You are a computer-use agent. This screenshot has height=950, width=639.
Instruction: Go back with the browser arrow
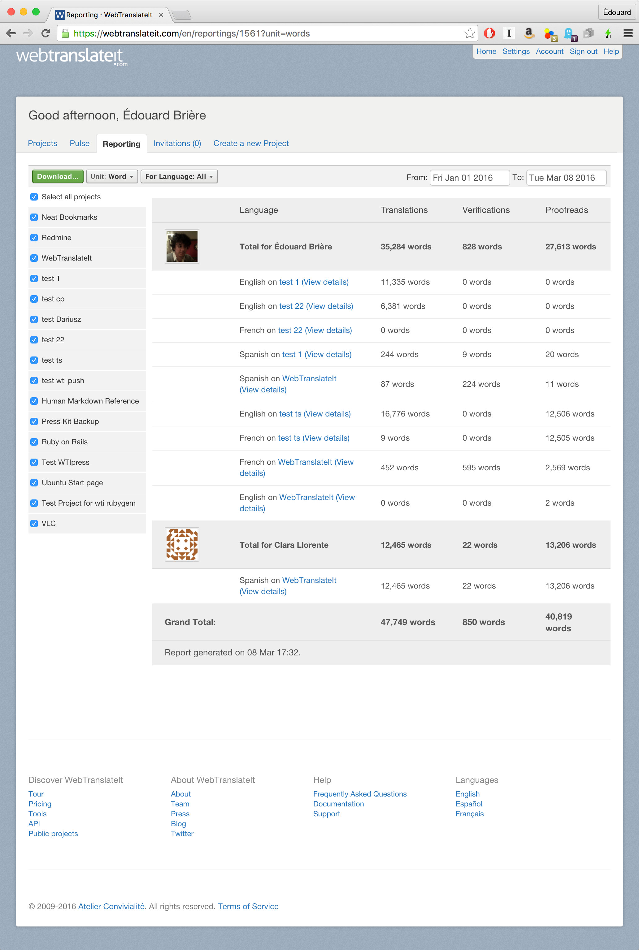point(11,33)
